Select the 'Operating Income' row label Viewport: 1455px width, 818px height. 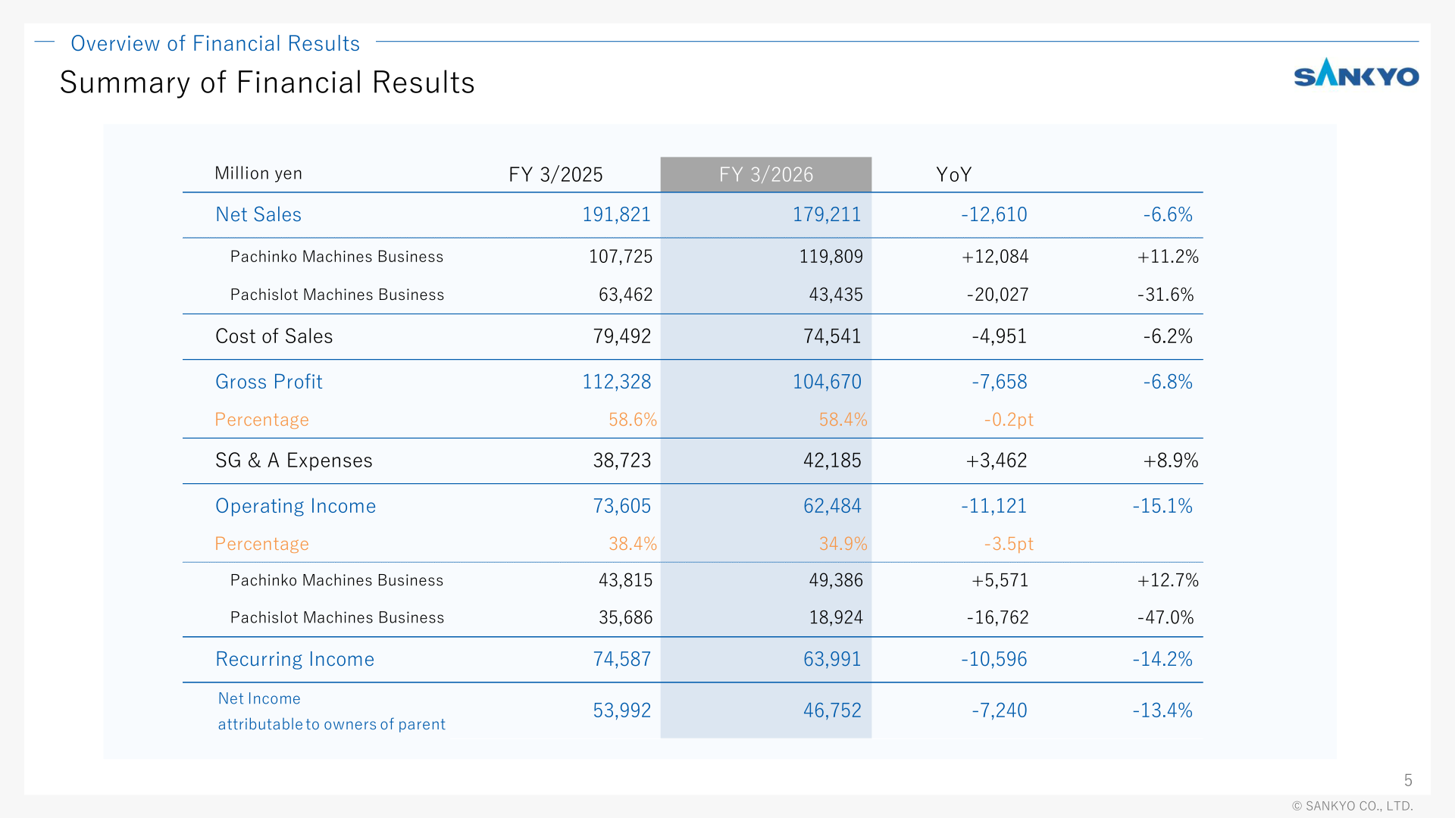(296, 506)
